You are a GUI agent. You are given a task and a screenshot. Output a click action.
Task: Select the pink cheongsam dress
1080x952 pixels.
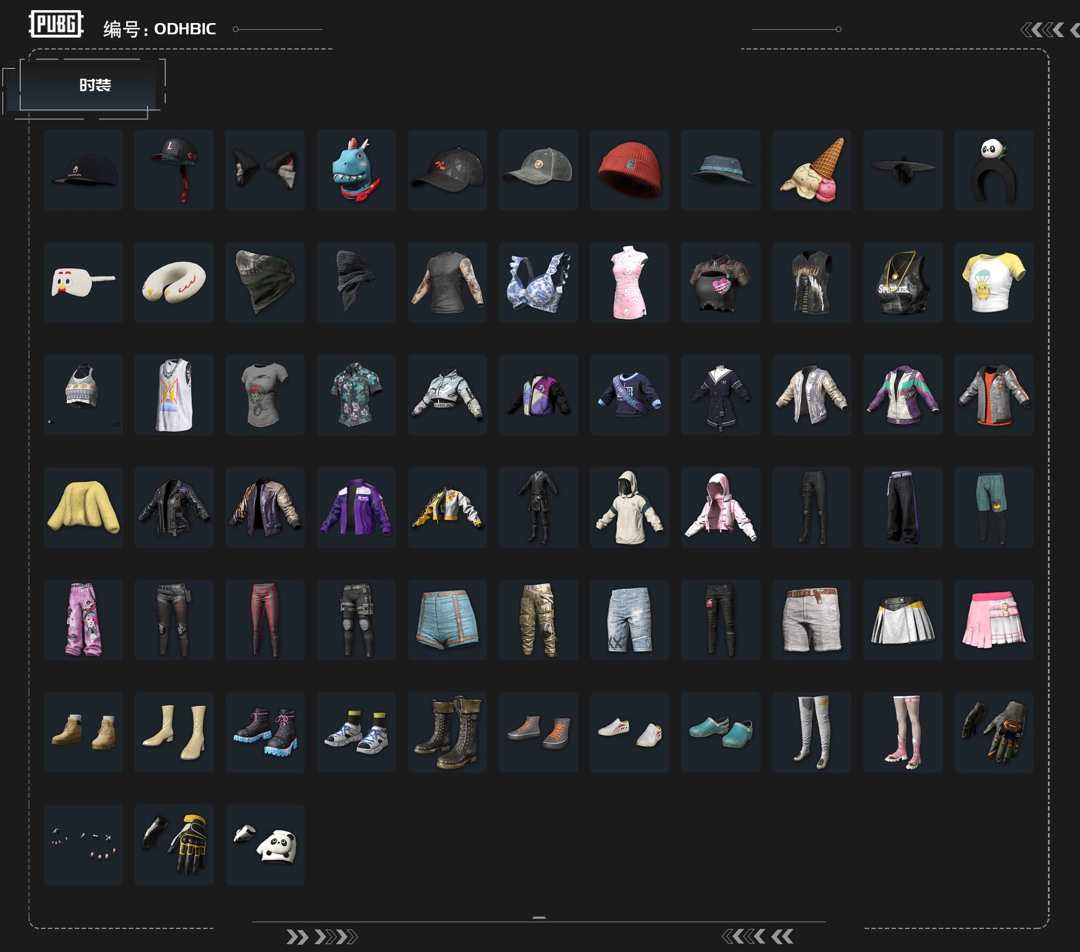pyautogui.click(x=629, y=282)
